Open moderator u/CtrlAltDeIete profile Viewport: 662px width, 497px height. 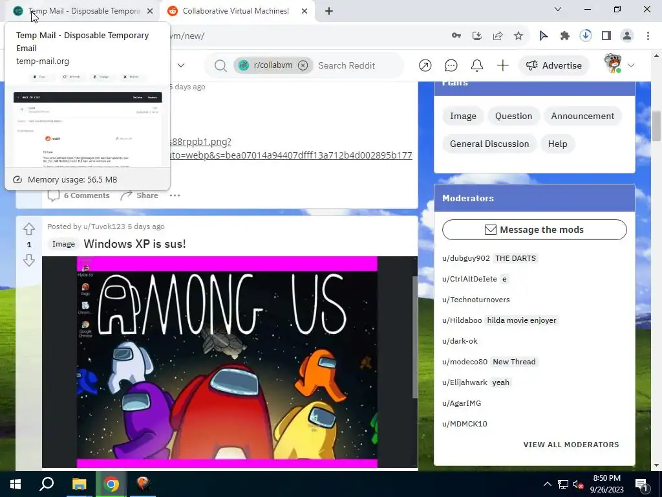pos(469,279)
